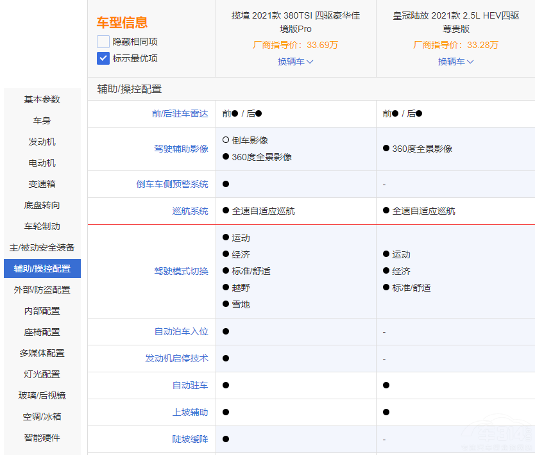Select 基本参数 in sidebar
This screenshot has height=455, width=535.
coord(42,99)
